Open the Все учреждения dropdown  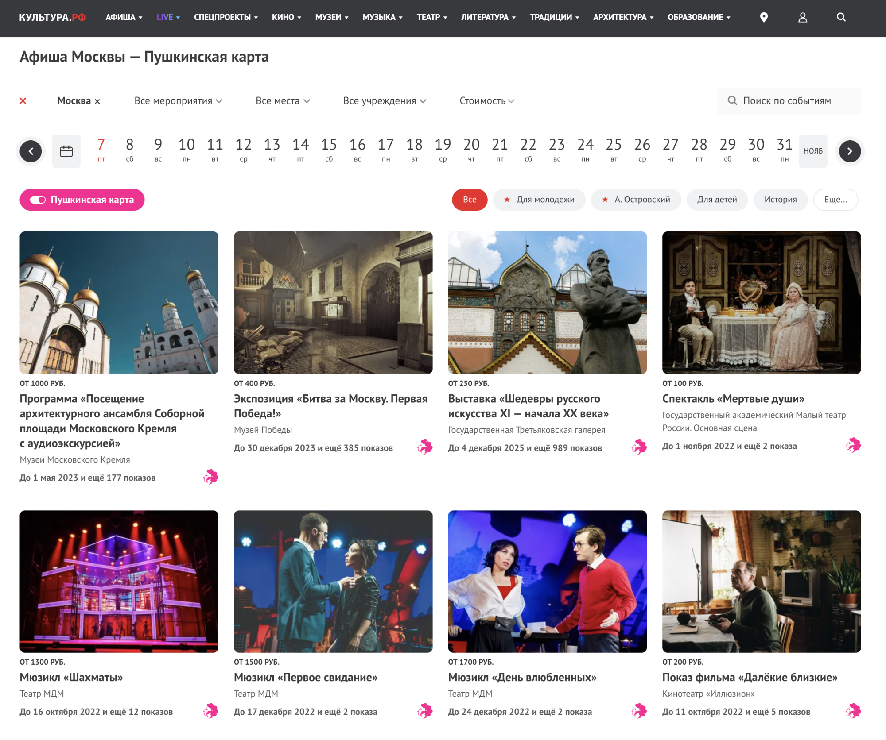pyautogui.click(x=385, y=101)
